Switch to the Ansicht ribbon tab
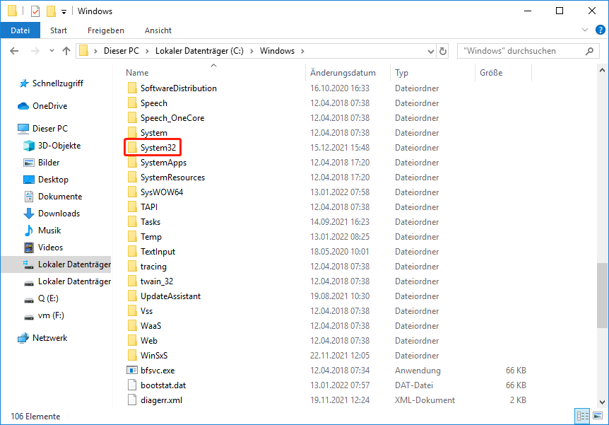 158,30
